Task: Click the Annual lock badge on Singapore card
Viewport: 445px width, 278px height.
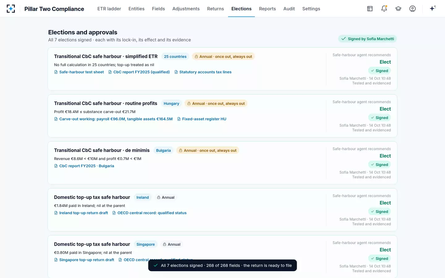Action: 172,244
